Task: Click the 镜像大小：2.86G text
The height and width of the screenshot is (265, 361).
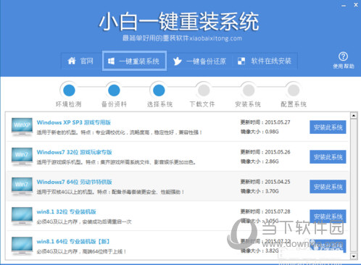Action: pyautogui.click(x=260, y=161)
